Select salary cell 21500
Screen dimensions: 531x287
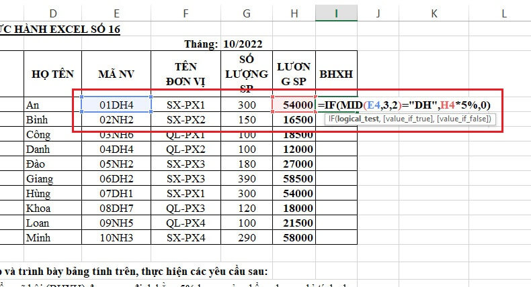pyautogui.click(x=294, y=223)
